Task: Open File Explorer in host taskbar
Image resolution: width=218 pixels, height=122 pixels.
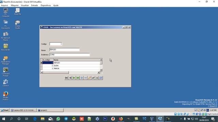Action: 43,119
